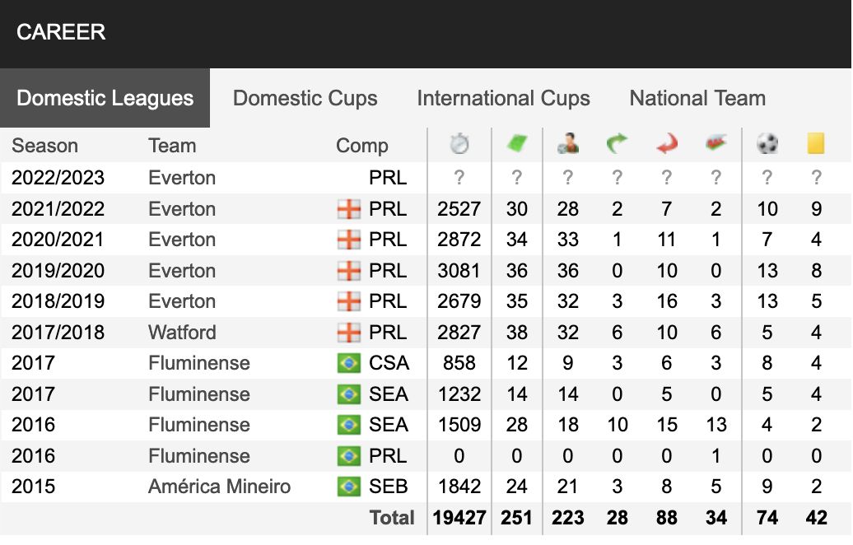Open the América Mineiro team link

(x=219, y=487)
